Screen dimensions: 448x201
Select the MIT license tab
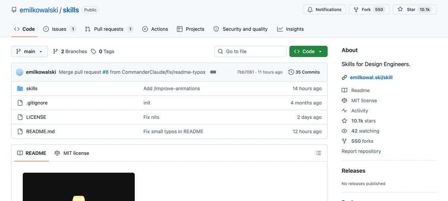72,153
